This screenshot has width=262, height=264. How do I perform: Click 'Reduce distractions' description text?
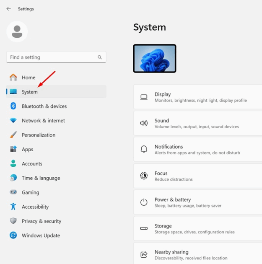174,179
